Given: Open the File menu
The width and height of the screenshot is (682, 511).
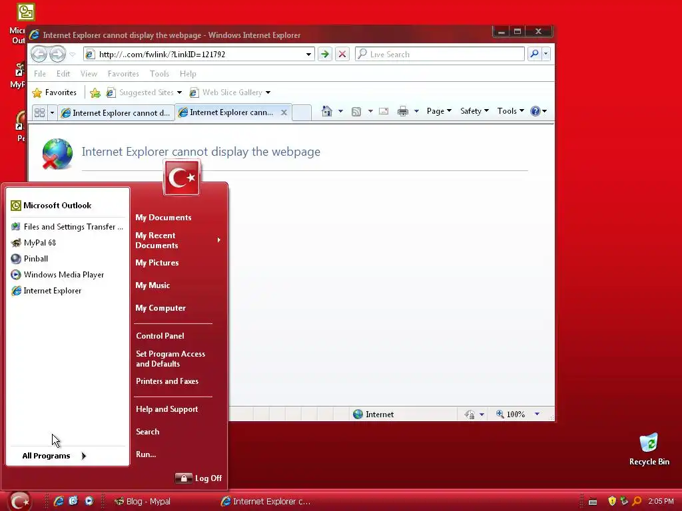Looking at the screenshot, I should pos(40,74).
